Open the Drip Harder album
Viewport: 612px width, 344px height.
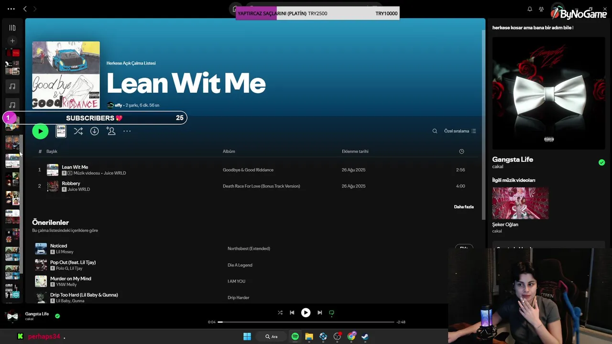238,298
